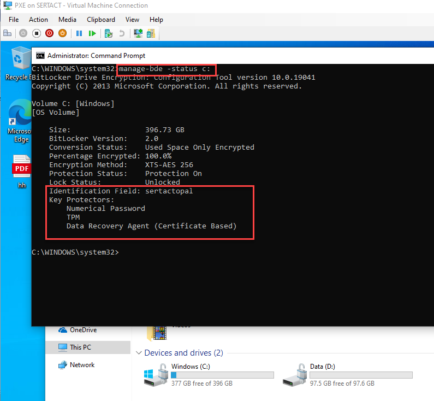
Task: Click the Revert undo-arrow icon
Action: [x=121, y=33]
